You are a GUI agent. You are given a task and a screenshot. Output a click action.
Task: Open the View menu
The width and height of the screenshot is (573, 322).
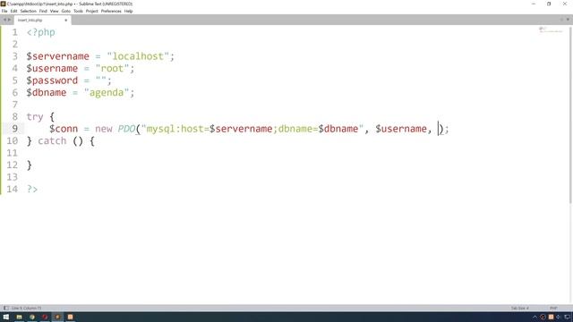click(x=54, y=12)
